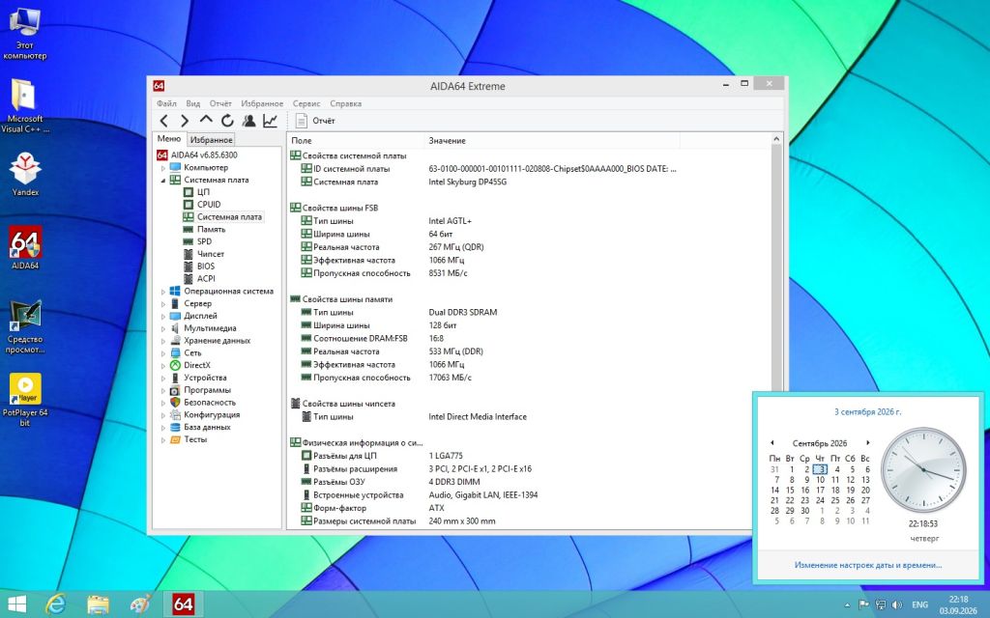Click the scroll up arrow of the list
The height and width of the screenshot is (618, 990).
776,139
